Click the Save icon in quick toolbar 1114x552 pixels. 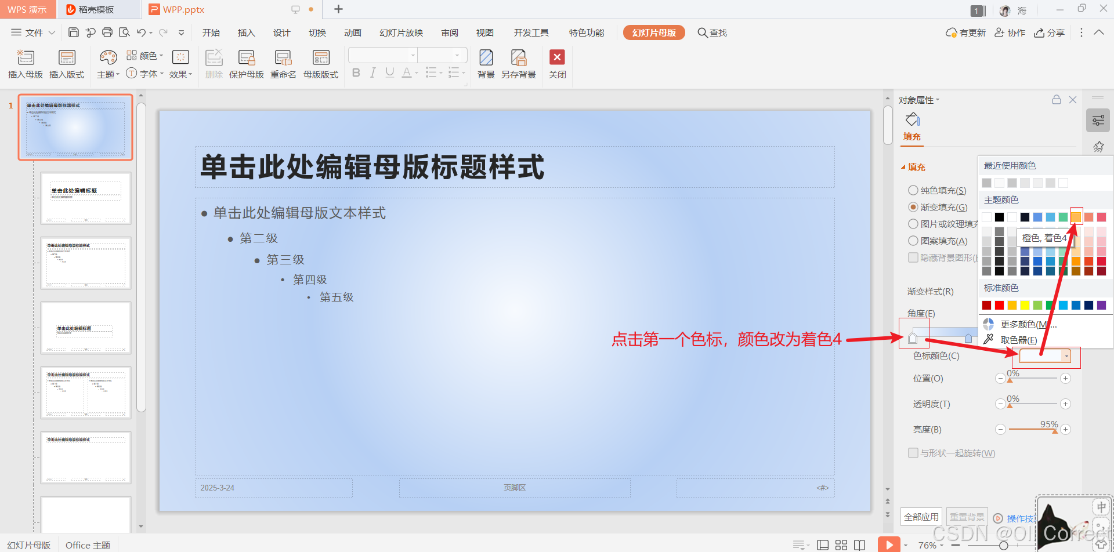(x=74, y=32)
